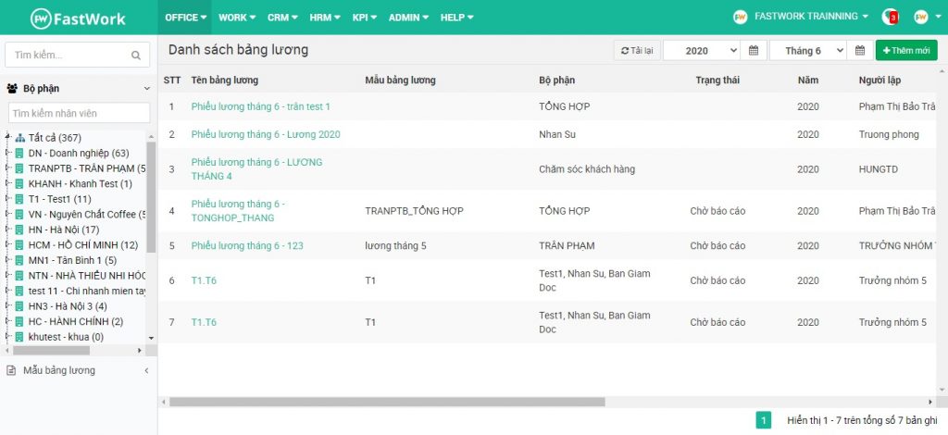Click Mẫu bảng lương document icon

11,370
